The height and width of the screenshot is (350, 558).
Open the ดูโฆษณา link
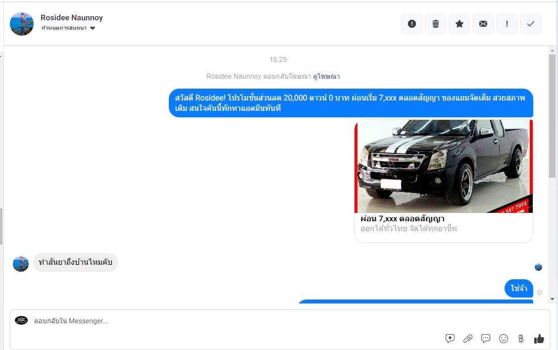click(x=326, y=76)
